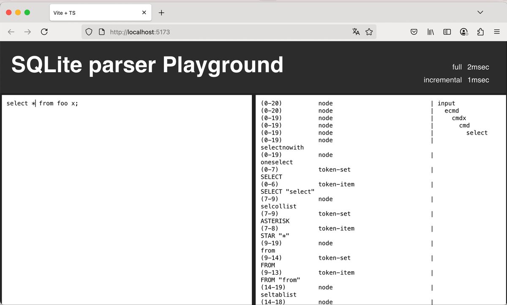Show site information page icon
This screenshot has width=507, height=305.
pos(101,32)
